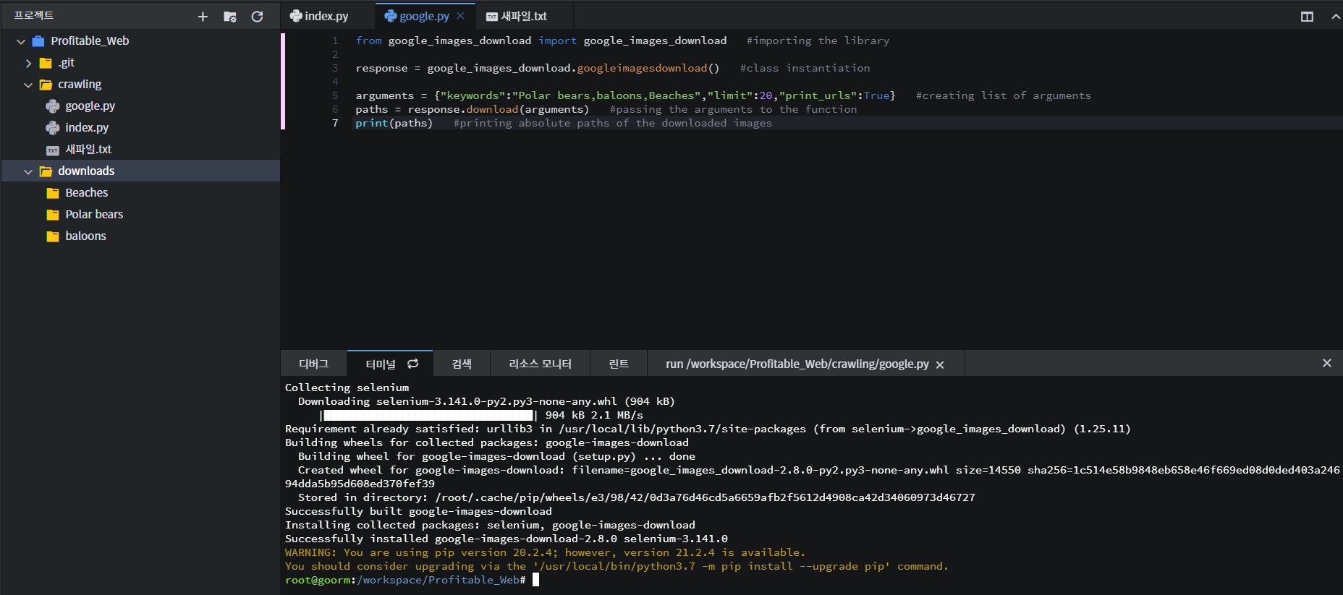Click line number 1 in the gutter

point(335,40)
